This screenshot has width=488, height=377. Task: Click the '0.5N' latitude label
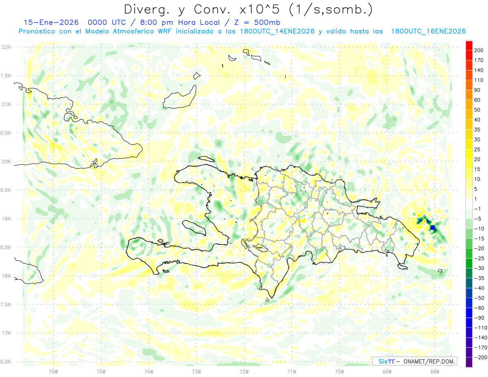pyautogui.click(x=6, y=133)
